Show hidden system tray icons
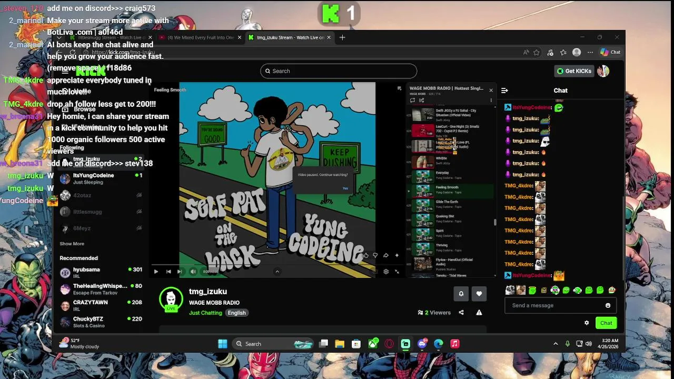This screenshot has width=674, height=379. tap(556, 344)
